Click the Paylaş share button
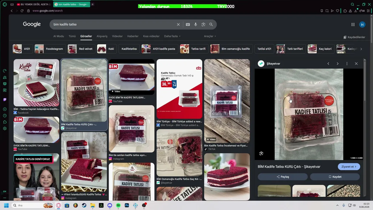373x210 pixels. click(x=283, y=177)
